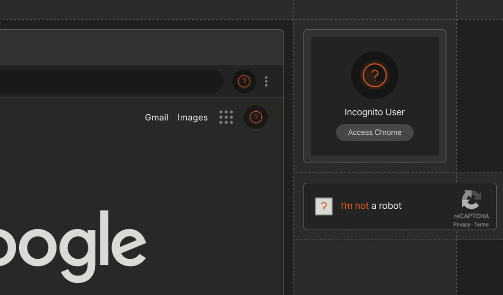Open the Images link

(193, 118)
